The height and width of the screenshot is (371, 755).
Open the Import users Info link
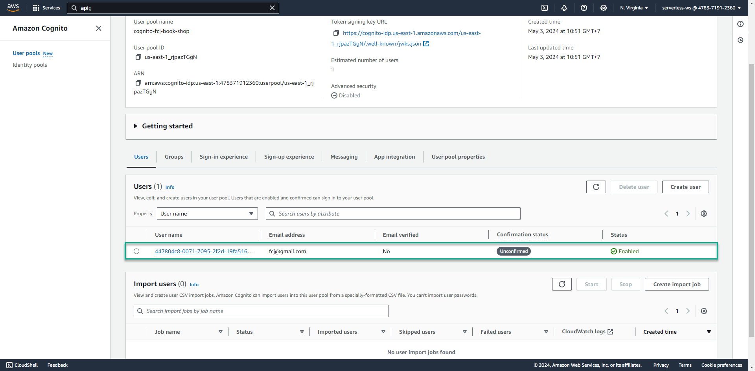pyautogui.click(x=194, y=285)
